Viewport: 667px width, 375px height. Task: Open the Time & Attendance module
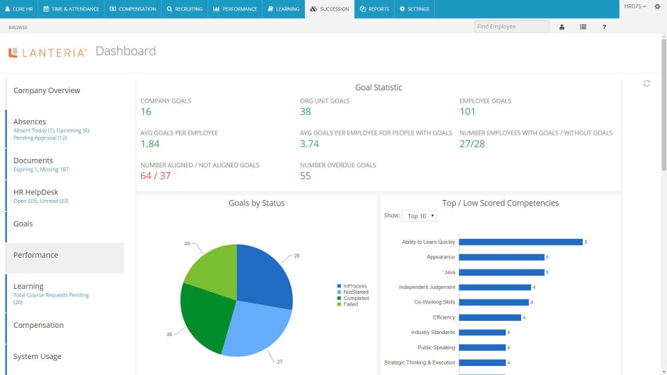click(71, 9)
